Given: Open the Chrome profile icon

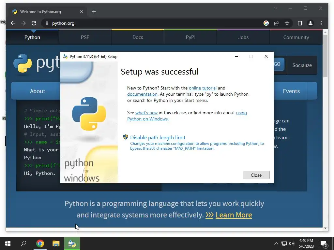Looking at the screenshot, I should [x=311, y=23].
